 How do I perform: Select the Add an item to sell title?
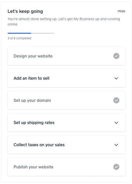tap(32, 78)
